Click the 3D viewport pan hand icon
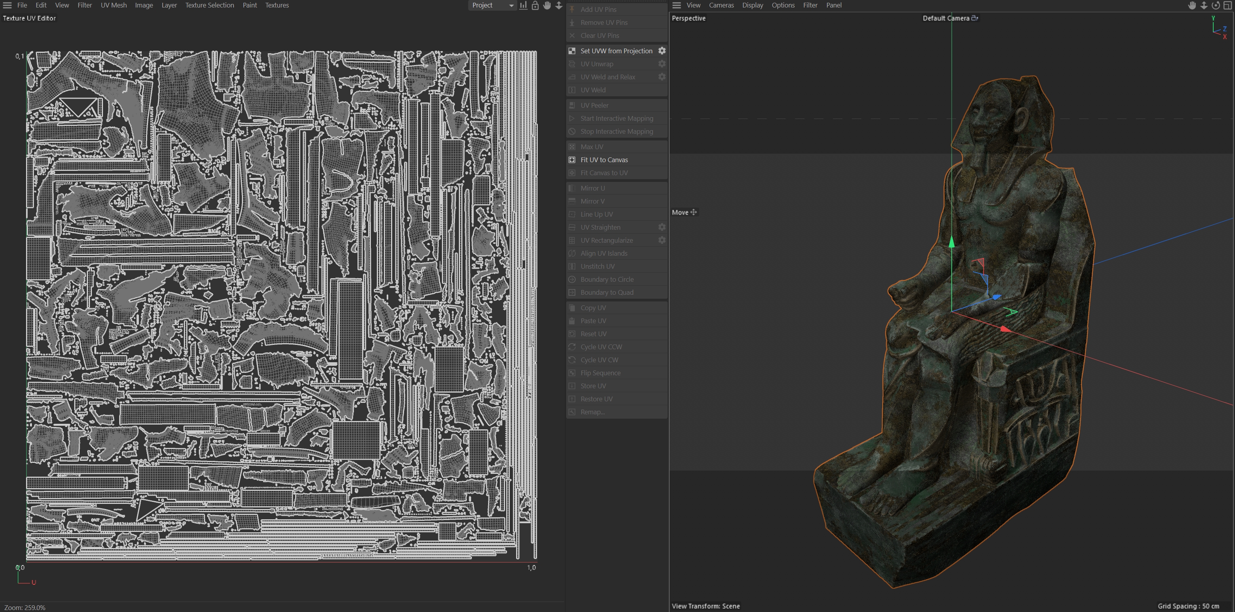1235x612 pixels. (1192, 5)
